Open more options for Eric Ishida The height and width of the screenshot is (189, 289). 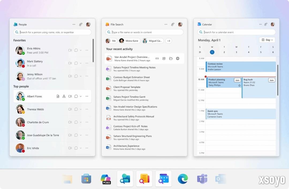[x=87, y=148]
